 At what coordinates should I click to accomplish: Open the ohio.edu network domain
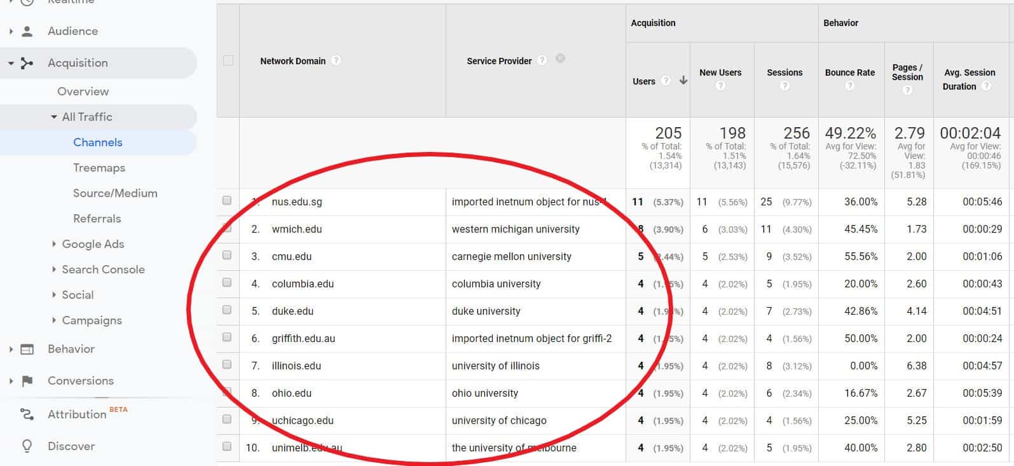coord(292,394)
